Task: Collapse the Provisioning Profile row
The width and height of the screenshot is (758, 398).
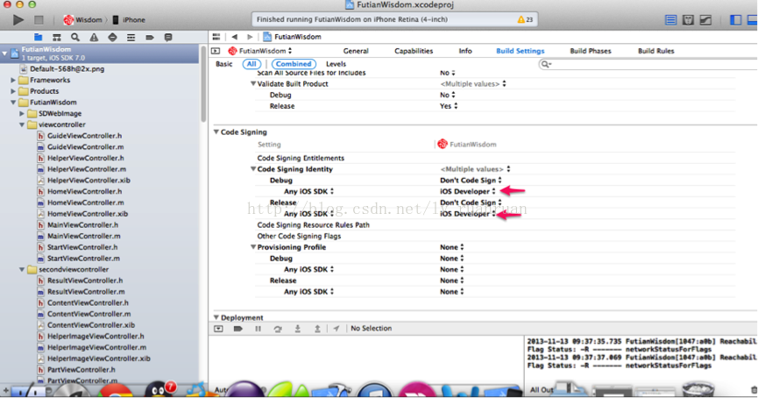Action: [253, 247]
